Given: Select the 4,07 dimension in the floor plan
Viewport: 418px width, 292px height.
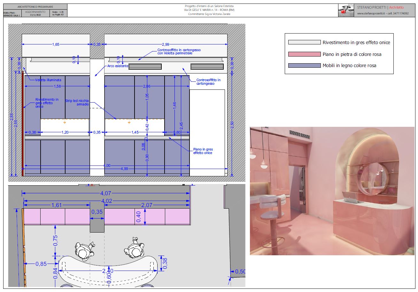Looking at the screenshot, I should [x=106, y=193].
